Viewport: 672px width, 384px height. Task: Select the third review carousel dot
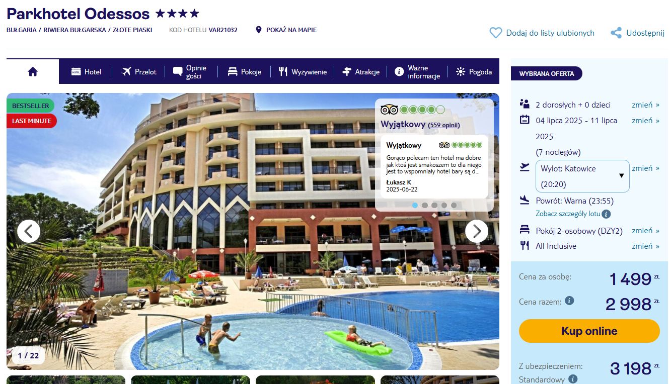(x=434, y=205)
